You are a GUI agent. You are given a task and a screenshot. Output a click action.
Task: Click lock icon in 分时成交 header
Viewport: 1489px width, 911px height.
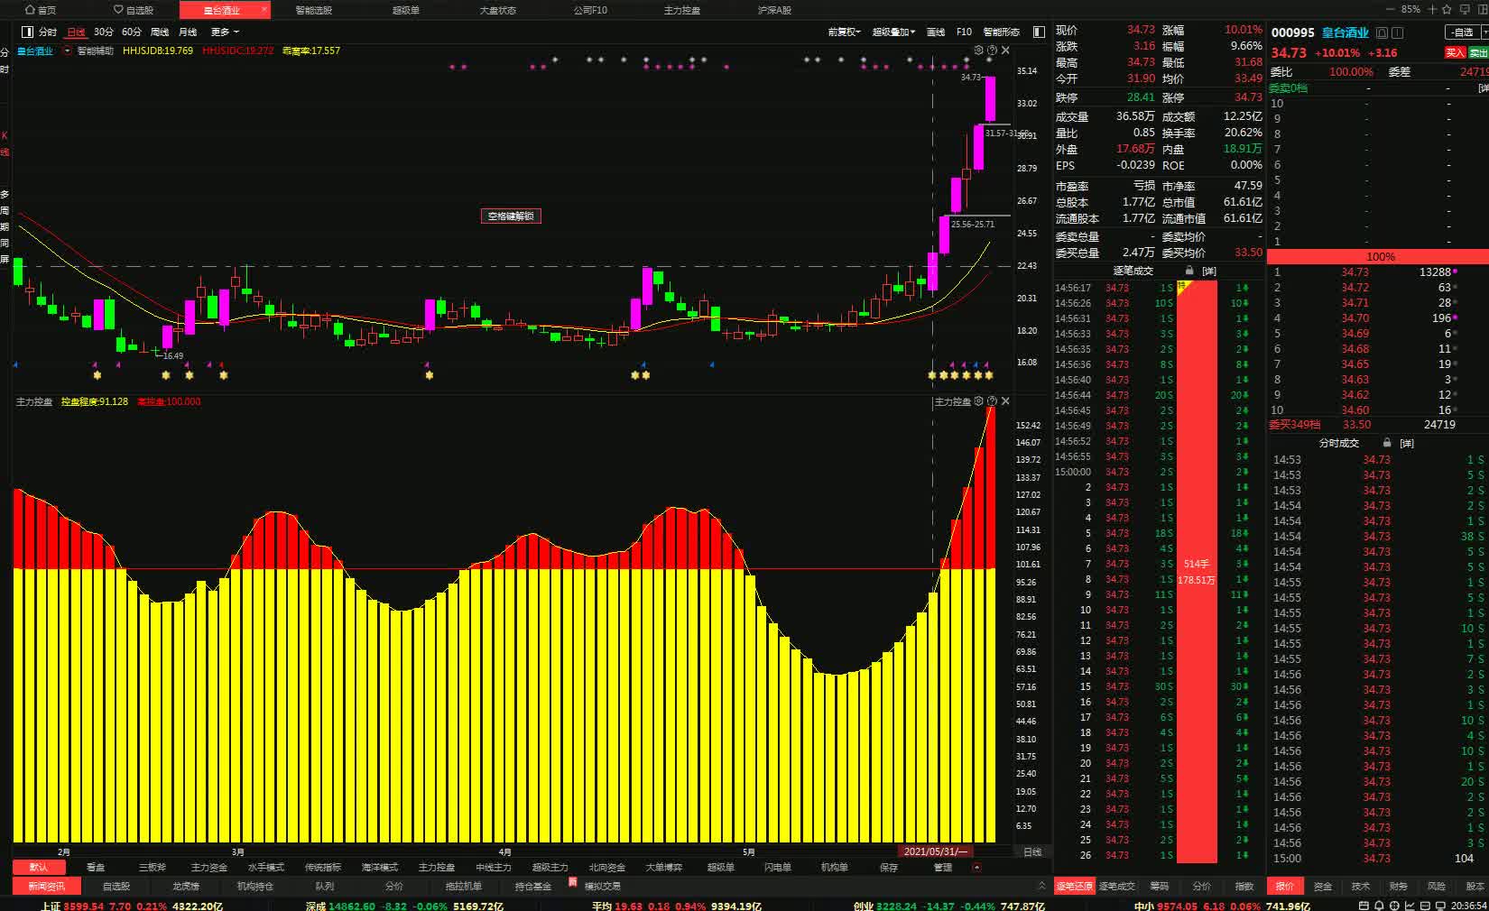[x=1386, y=443]
